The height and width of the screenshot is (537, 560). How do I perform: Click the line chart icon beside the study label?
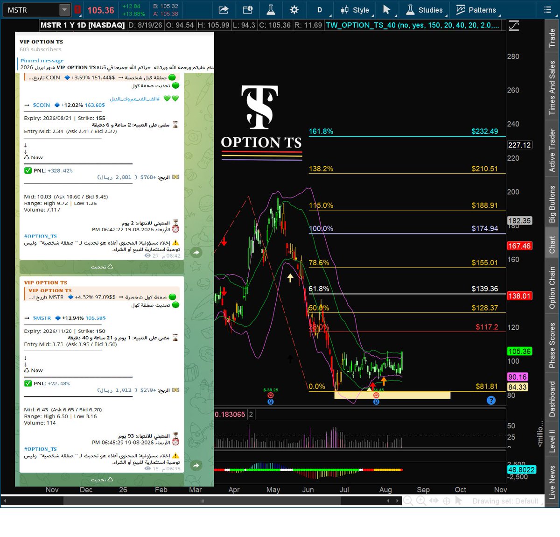pos(513,26)
